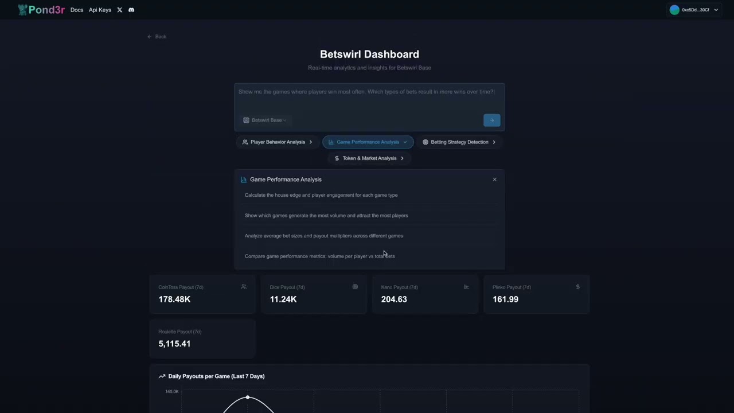734x413 pixels.
Task: Click the trend icon beside Daily Payouts per Game
Action: [162, 376]
